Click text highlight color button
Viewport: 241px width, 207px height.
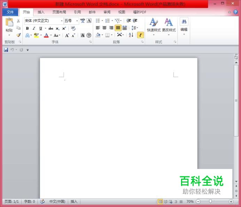[x=36, y=35]
